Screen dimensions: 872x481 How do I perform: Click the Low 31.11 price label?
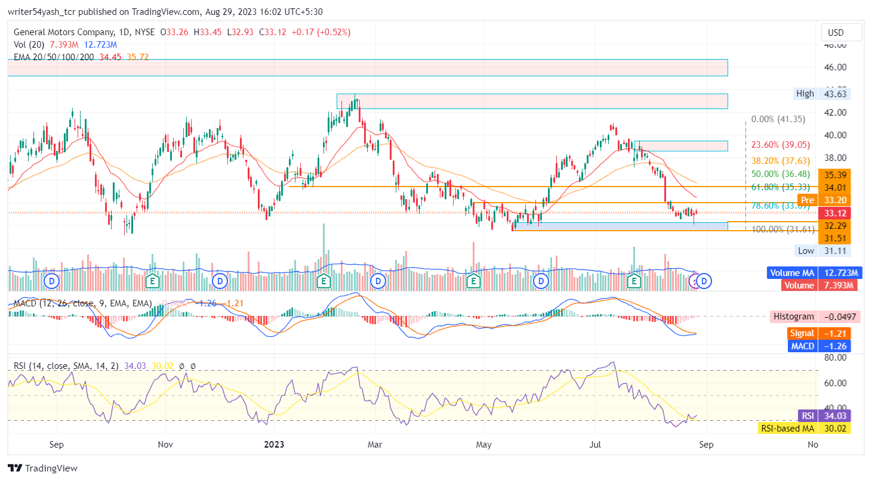pos(822,251)
